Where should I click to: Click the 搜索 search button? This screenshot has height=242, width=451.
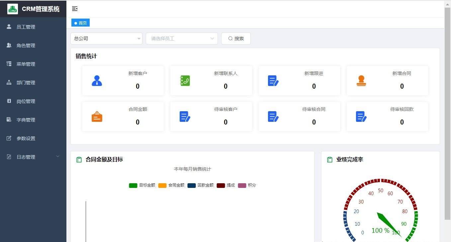pyautogui.click(x=236, y=39)
